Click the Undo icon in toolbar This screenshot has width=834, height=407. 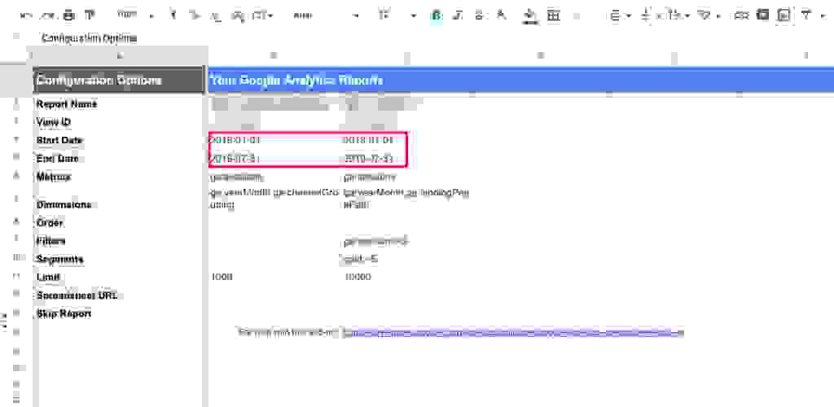point(25,16)
